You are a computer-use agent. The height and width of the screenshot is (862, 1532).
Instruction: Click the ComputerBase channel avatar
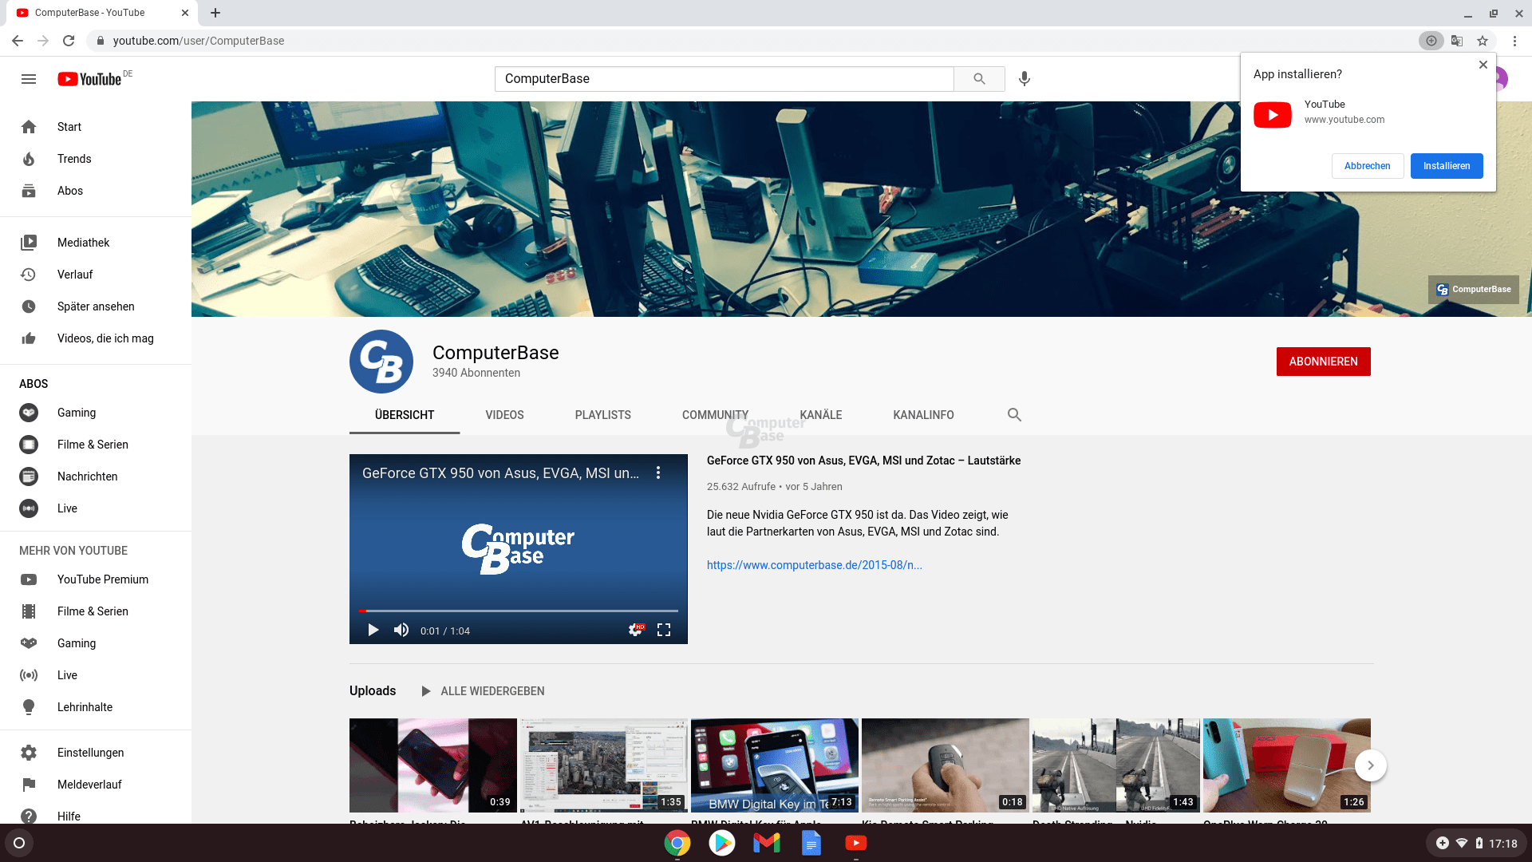(381, 362)
